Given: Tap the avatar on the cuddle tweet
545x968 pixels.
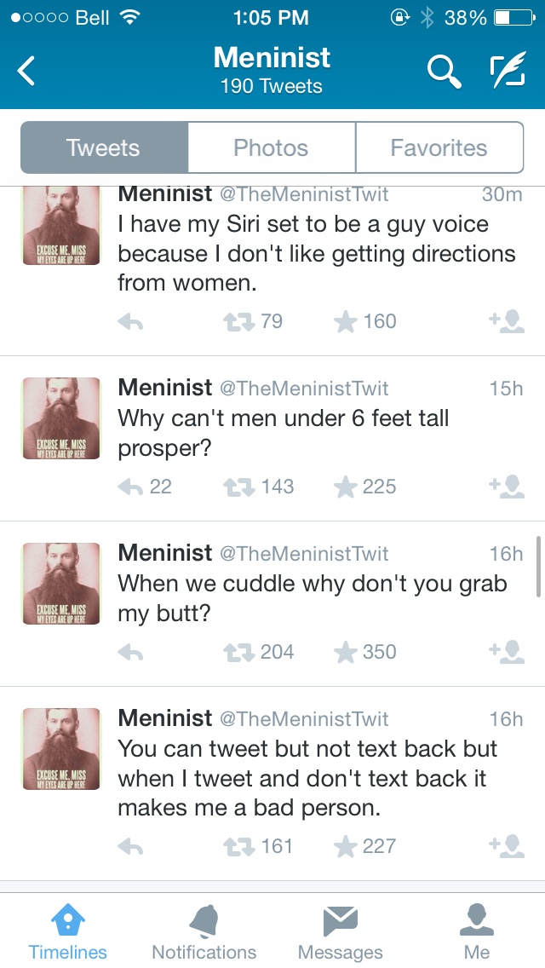Looking at the screenshot, I should pos(60,584).
